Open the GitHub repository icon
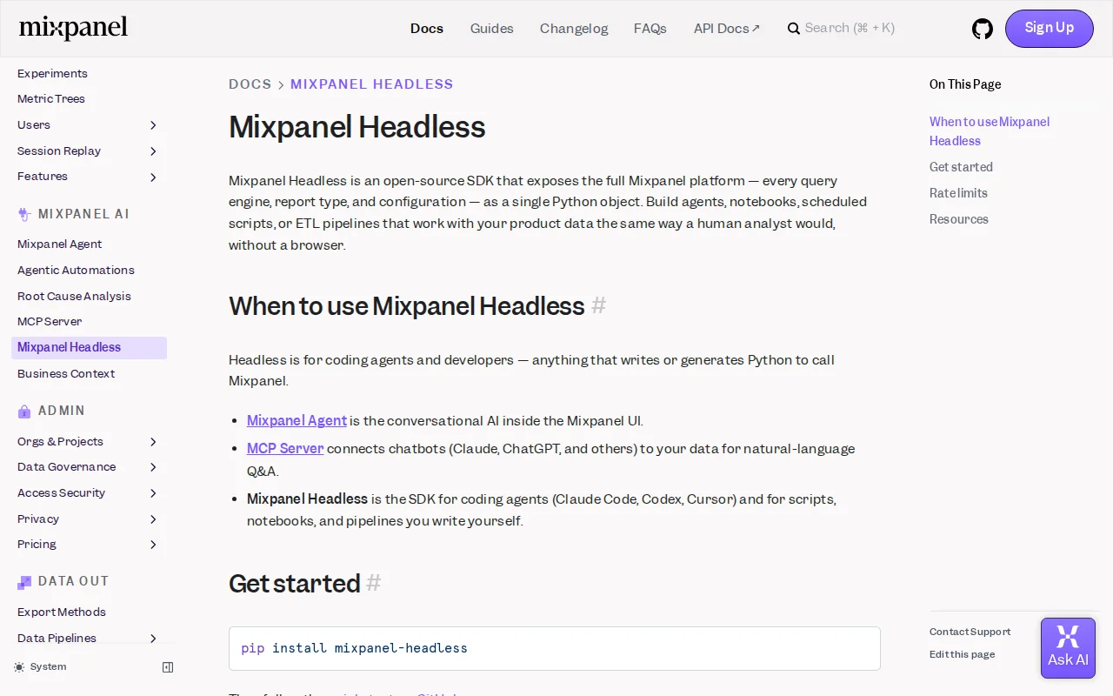Viewport: 1113px width, 696px height. pyautogui.click(x=983, y=29)
